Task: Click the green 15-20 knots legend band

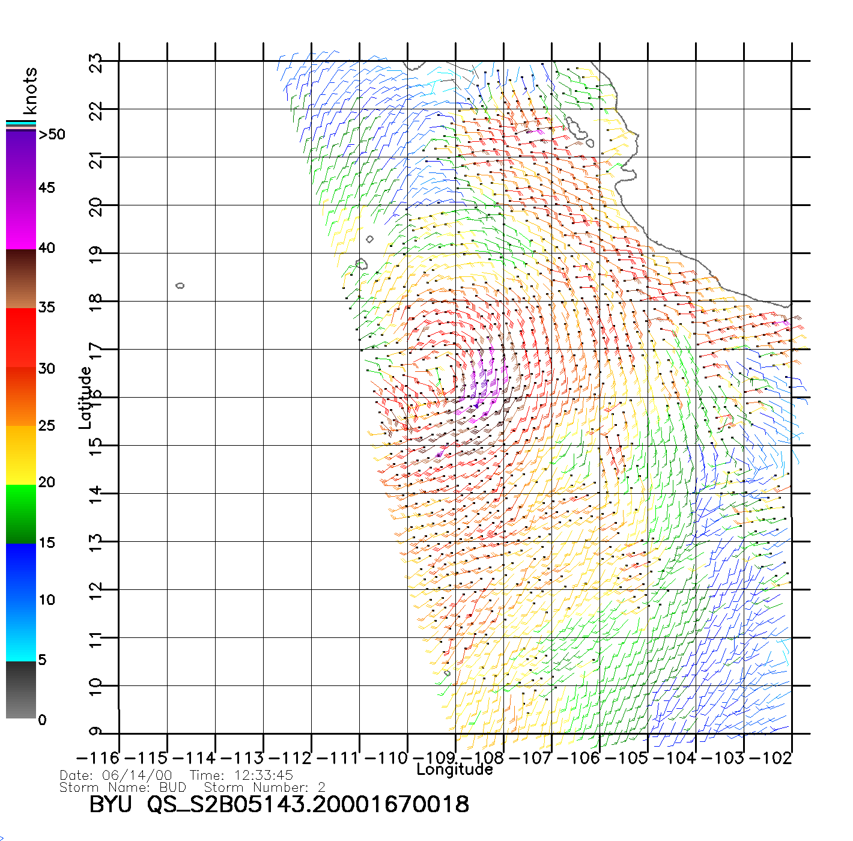Action: click(21, 514)
